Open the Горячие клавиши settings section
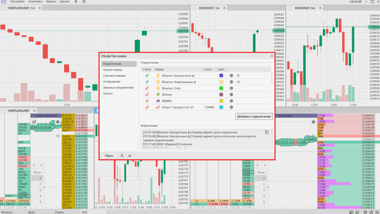380x214 pixels. 114,75
